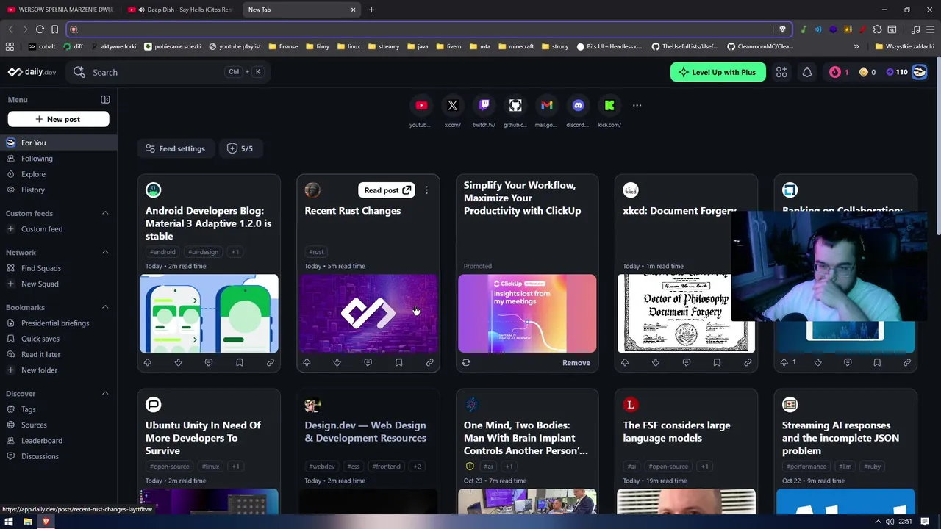The image size is (941, 529).
Task: Click the daily.dev Search field
Action: (x=168, y=72)
